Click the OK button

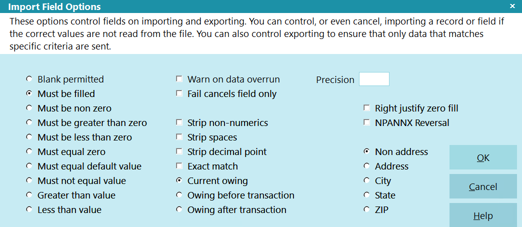click(483, 157)
